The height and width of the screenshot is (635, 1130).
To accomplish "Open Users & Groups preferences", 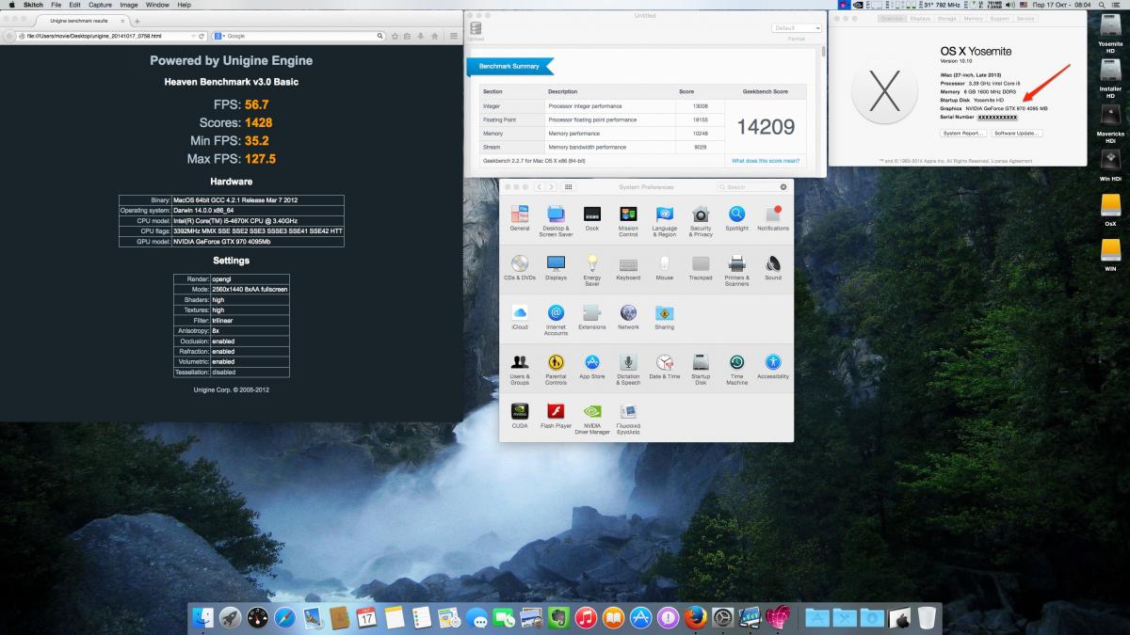I will click(520, 368).
